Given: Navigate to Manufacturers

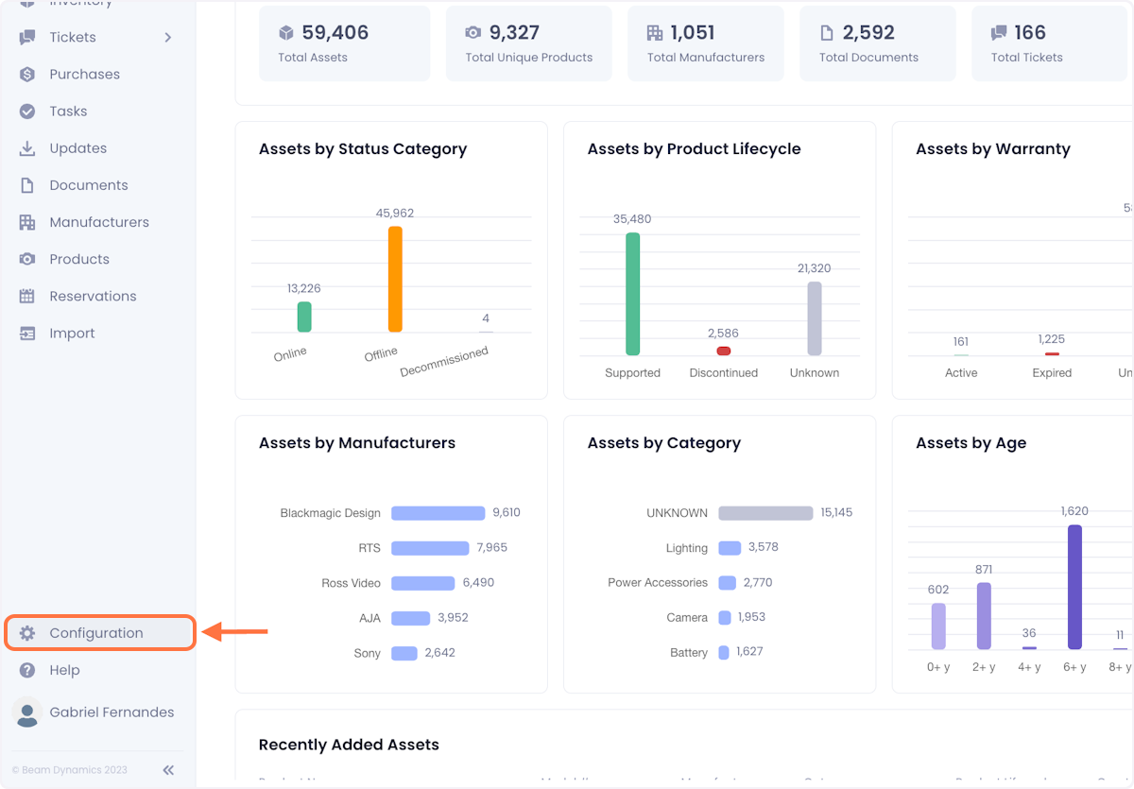Looking at the screenshot, I should tap(98, 222).
